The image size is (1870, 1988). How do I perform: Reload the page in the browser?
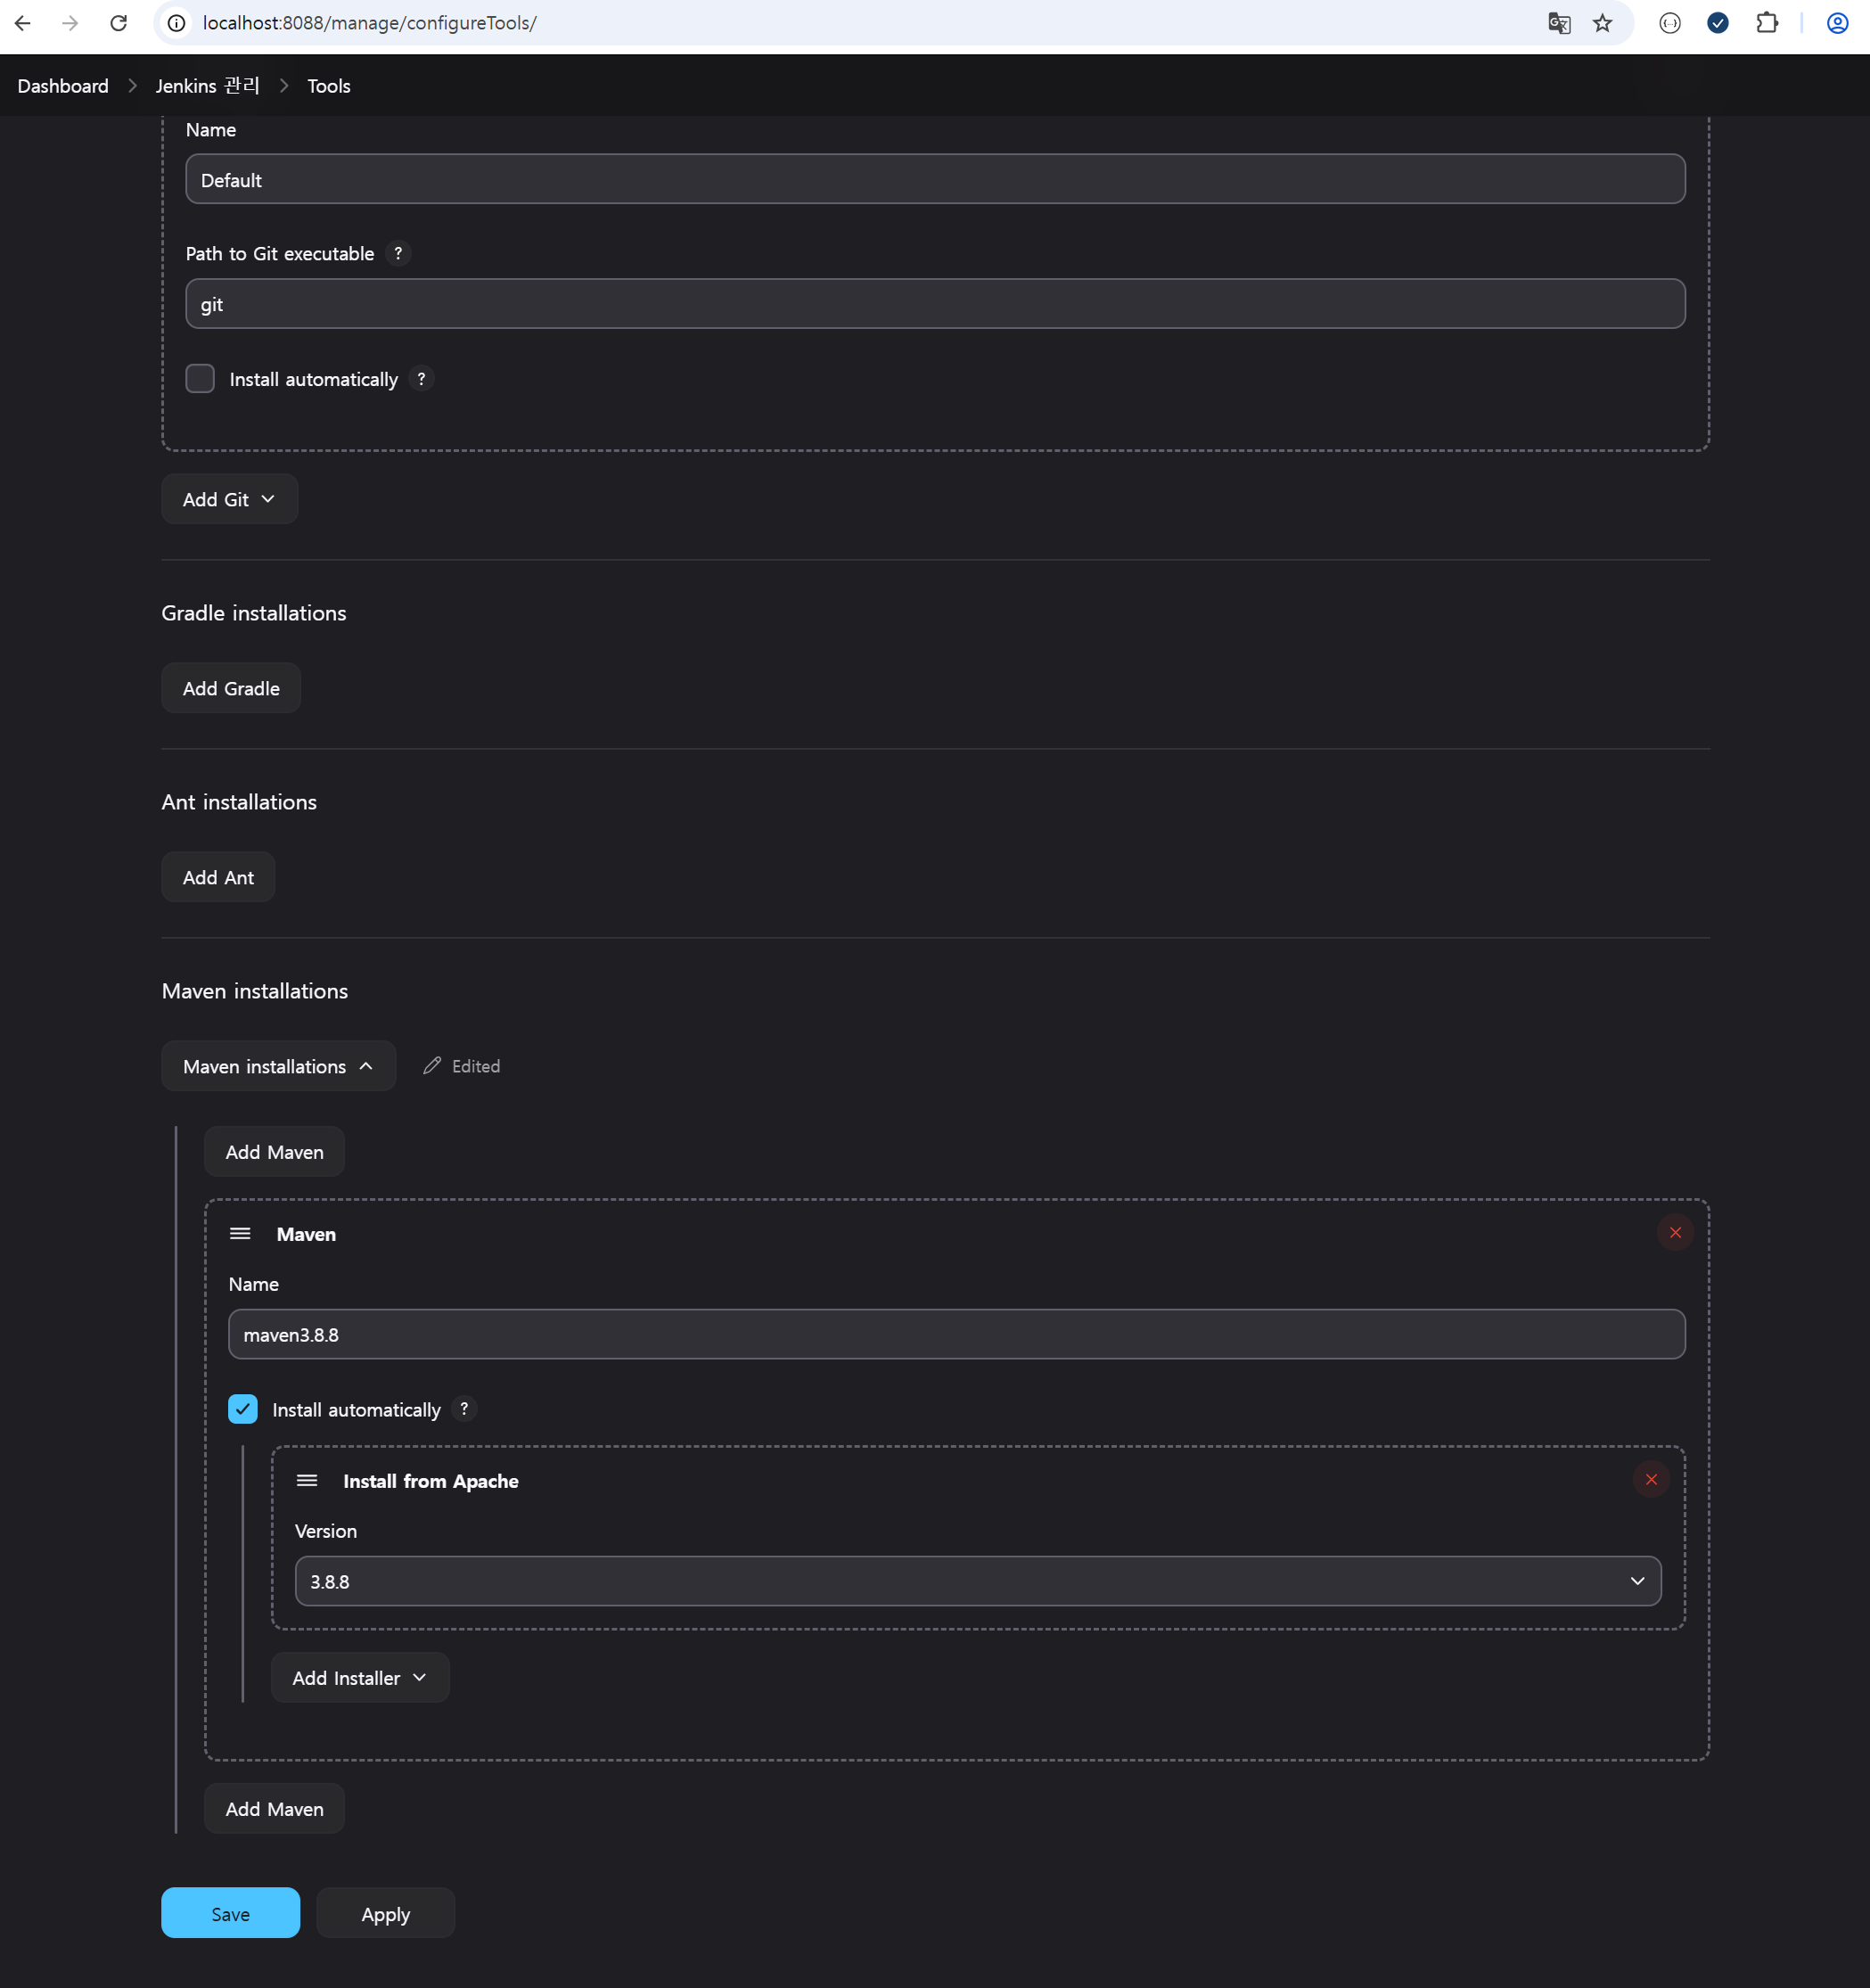[x=118, y=23]
